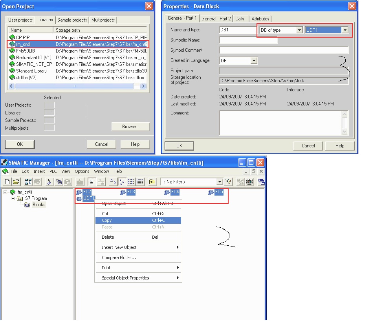
Task: Open the Calls tab
Action: [240, 19]
